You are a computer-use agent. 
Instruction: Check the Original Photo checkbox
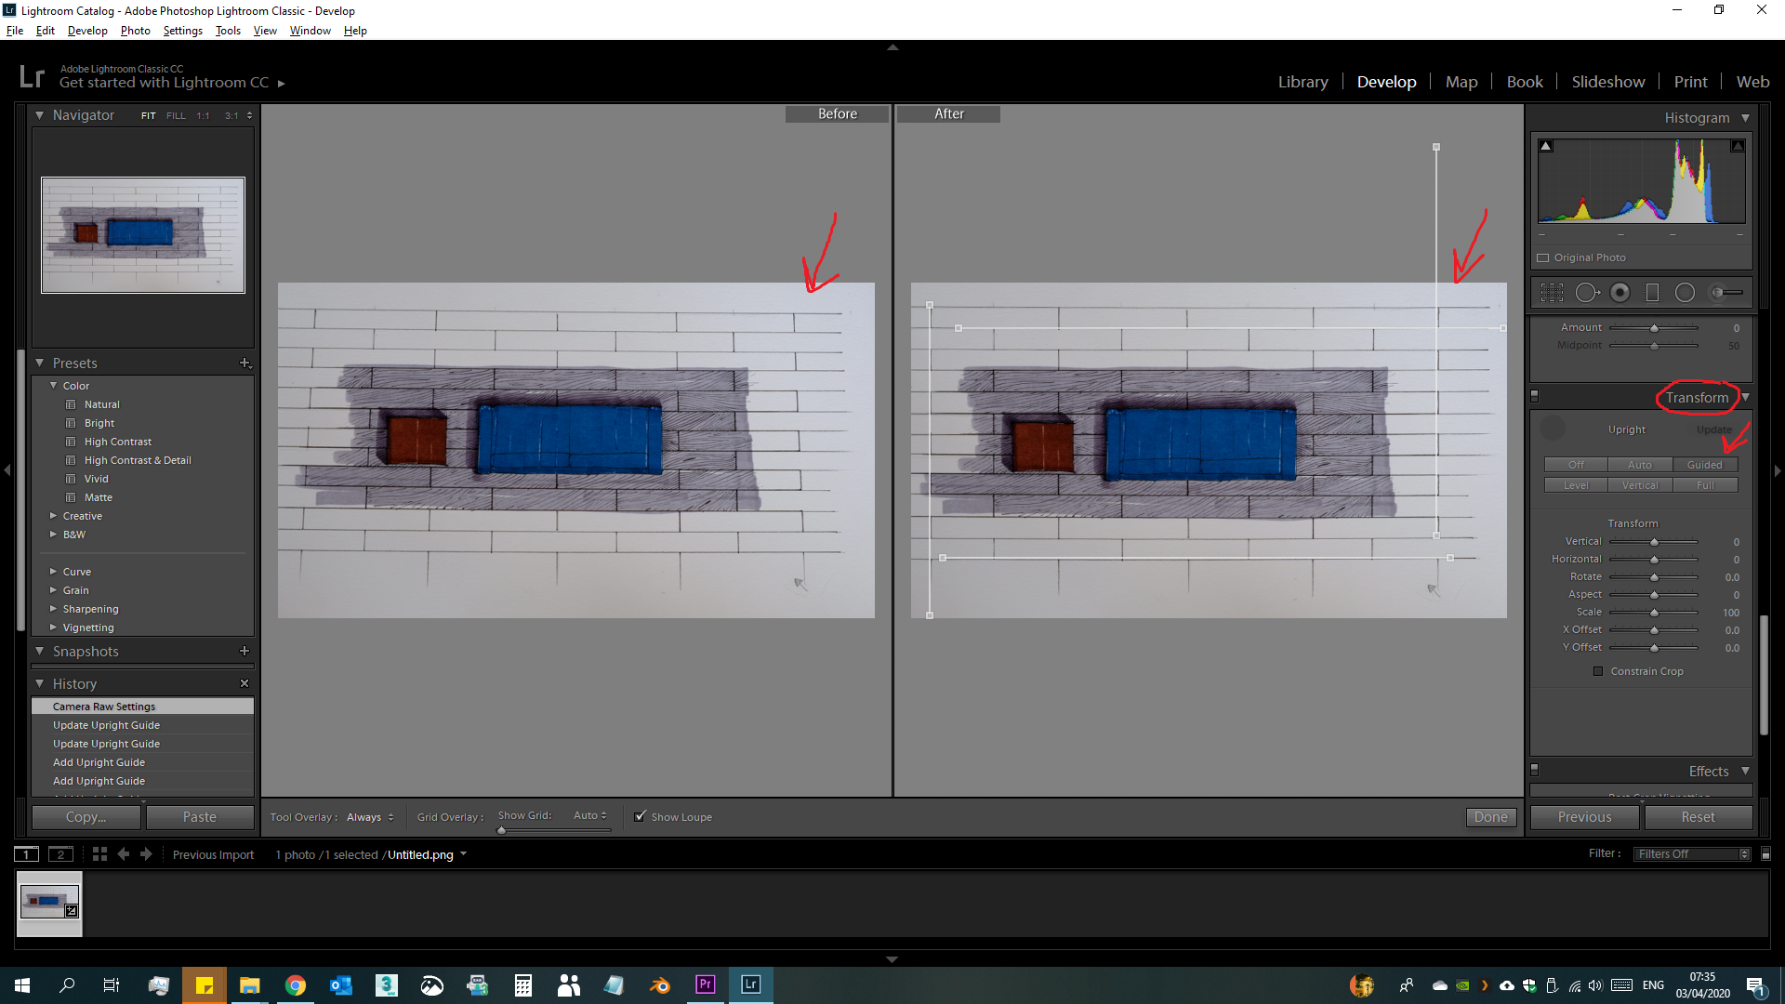(1542, 258)
